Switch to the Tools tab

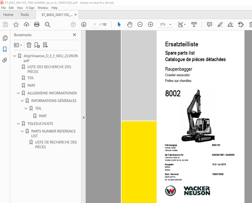(24, 15)
